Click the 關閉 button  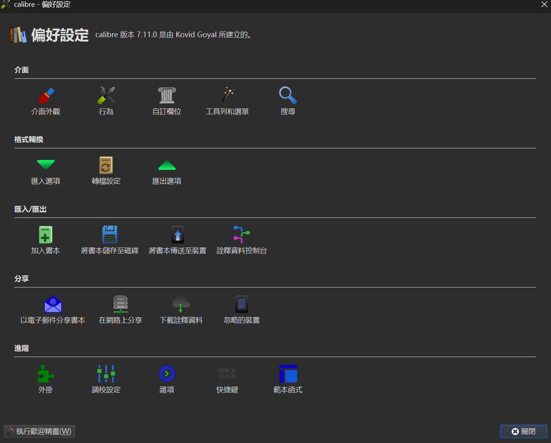[523, 431]
